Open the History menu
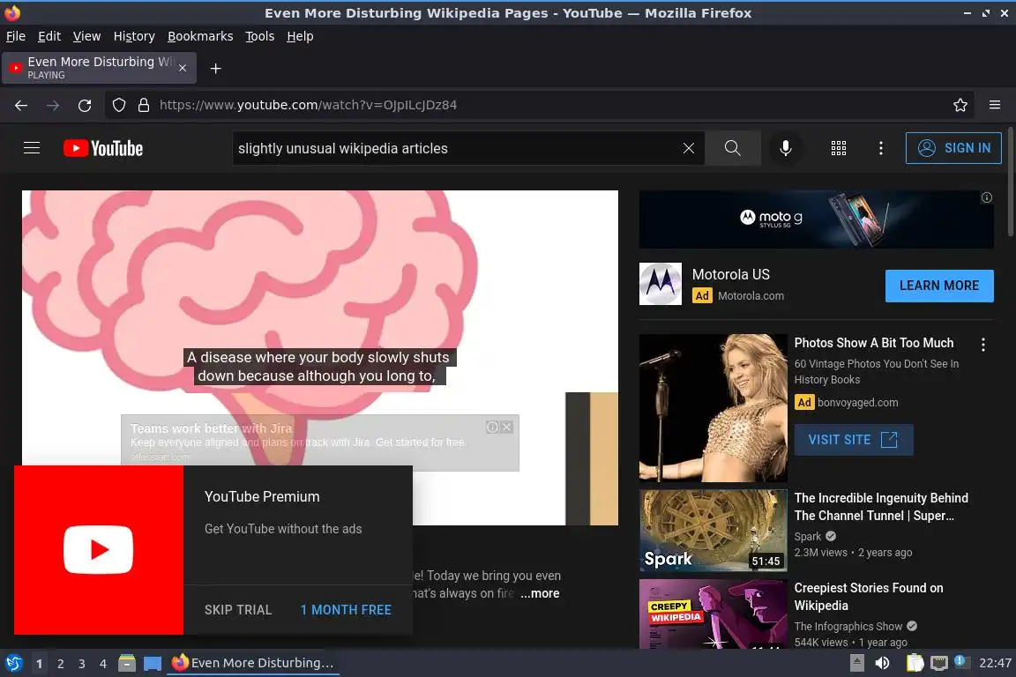The height and width of the screenshot is (677, 1016). click(x=134, y=36)
